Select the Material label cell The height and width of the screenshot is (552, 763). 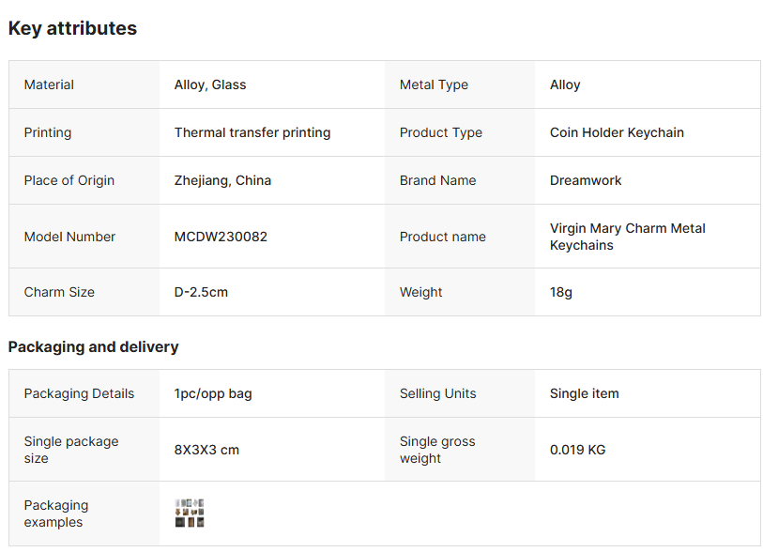[x=49, y=84]
